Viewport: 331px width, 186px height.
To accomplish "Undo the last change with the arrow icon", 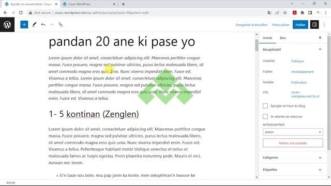I will click(x=43, y=25).
